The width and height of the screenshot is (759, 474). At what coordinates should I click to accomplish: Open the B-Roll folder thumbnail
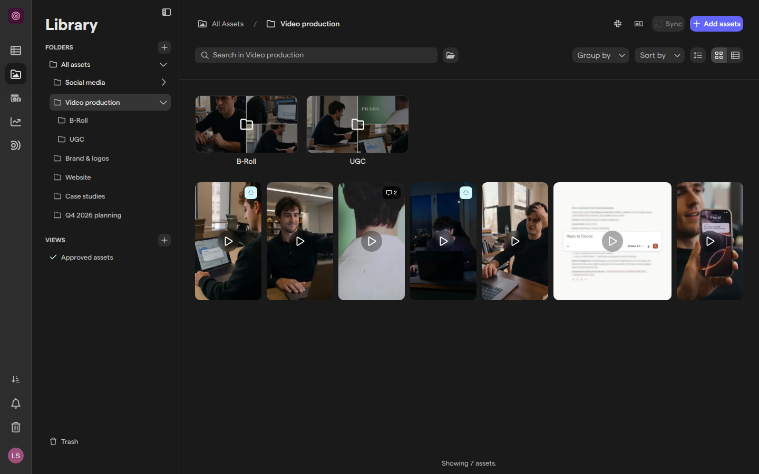246,124
